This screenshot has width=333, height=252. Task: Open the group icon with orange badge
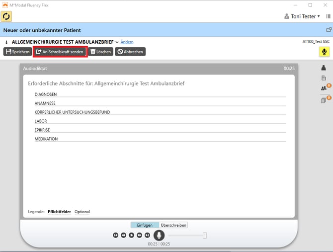coord(323,88)
